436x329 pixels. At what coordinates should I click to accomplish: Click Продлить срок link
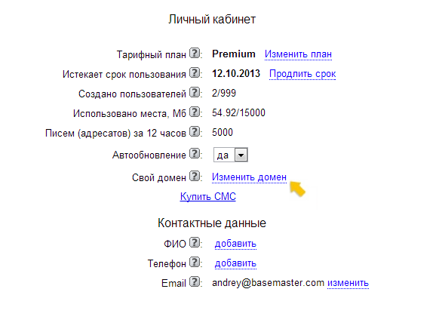coord(302,74)
